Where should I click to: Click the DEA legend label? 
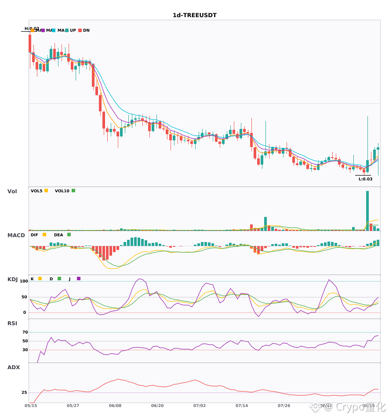pyautogui.click(x=58, y=235)
